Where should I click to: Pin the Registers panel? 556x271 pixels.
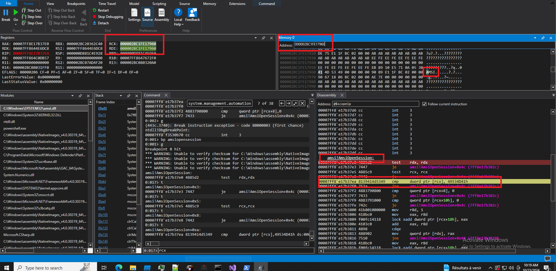click(x=263, y=38)
